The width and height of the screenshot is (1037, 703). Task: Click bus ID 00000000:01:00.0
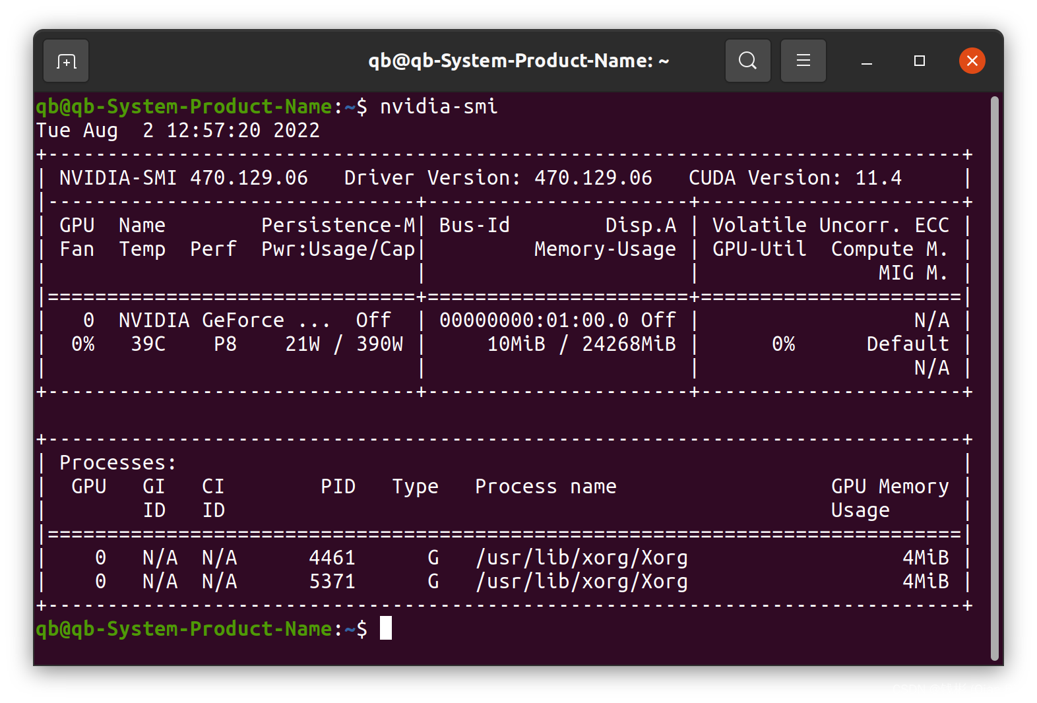pos(534,320)
